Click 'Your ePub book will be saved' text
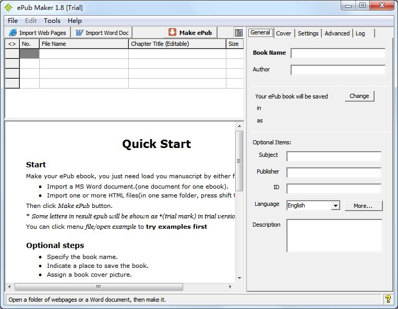 pyautogui.click(x=292, y=96)
